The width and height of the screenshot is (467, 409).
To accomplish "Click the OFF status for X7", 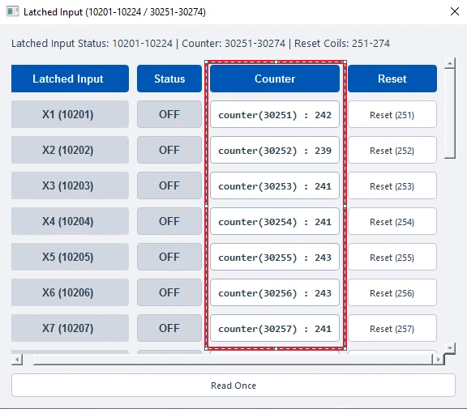I will tap(169, 329).
